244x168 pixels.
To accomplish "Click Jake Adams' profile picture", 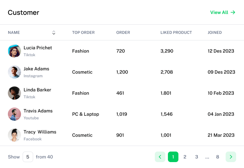I will pyautogui.click(x=14, y=72).
